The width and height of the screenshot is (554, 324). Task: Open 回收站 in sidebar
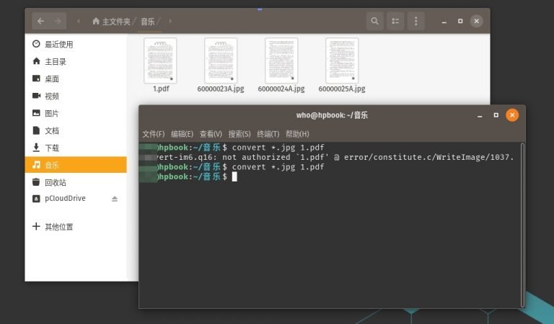pos(76,182)
